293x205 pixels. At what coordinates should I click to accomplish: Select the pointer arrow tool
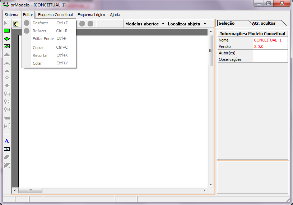coord(6,23)
